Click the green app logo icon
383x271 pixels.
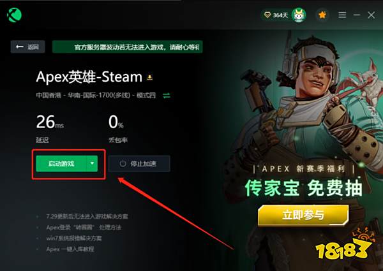[x=15, y=15]
